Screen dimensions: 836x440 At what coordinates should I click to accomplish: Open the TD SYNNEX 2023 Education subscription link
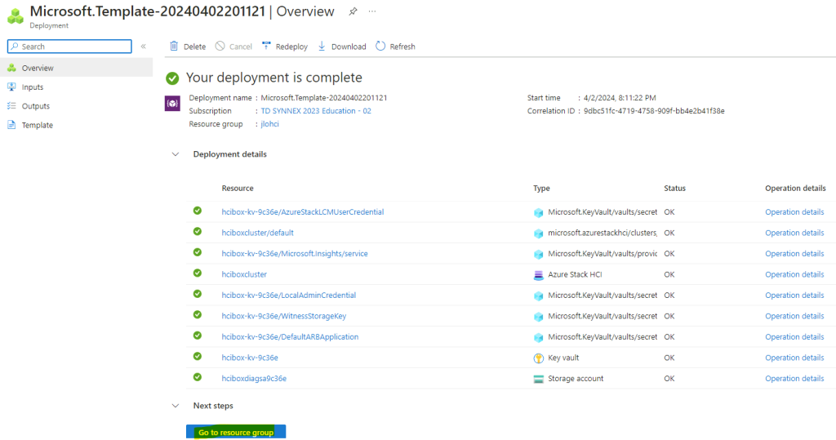pyautogui.click(x=316, y=111)
